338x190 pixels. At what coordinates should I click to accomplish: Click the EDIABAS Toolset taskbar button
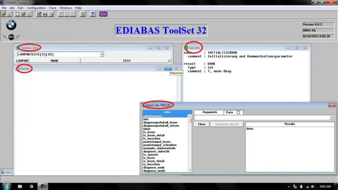[x=43, y=186]
